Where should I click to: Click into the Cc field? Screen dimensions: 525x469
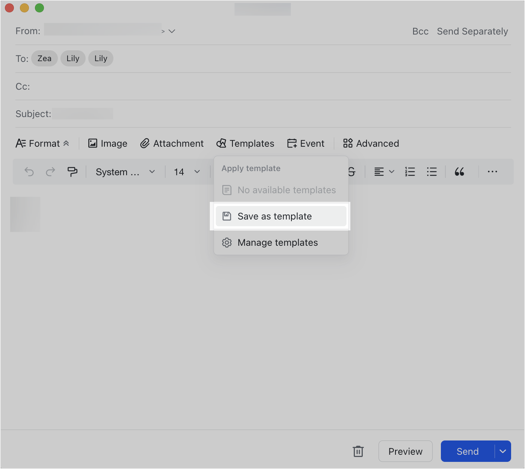pos(263,87)
